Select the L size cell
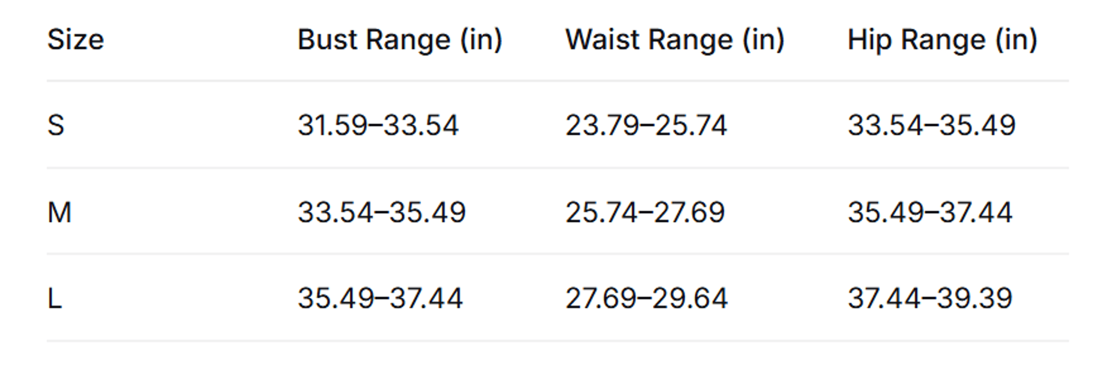Image resolution: width=1112 pixels, height=370 pixels. (x=54, y=298)
